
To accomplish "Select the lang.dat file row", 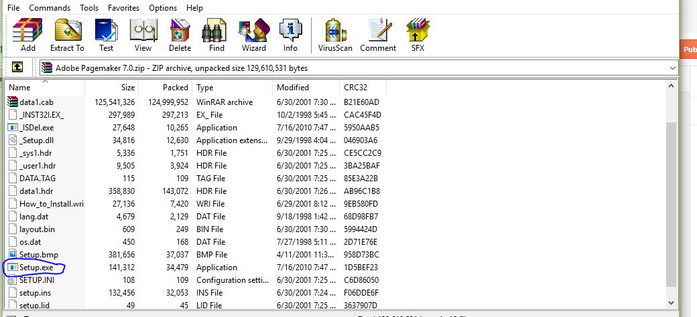I will (196, 217).
